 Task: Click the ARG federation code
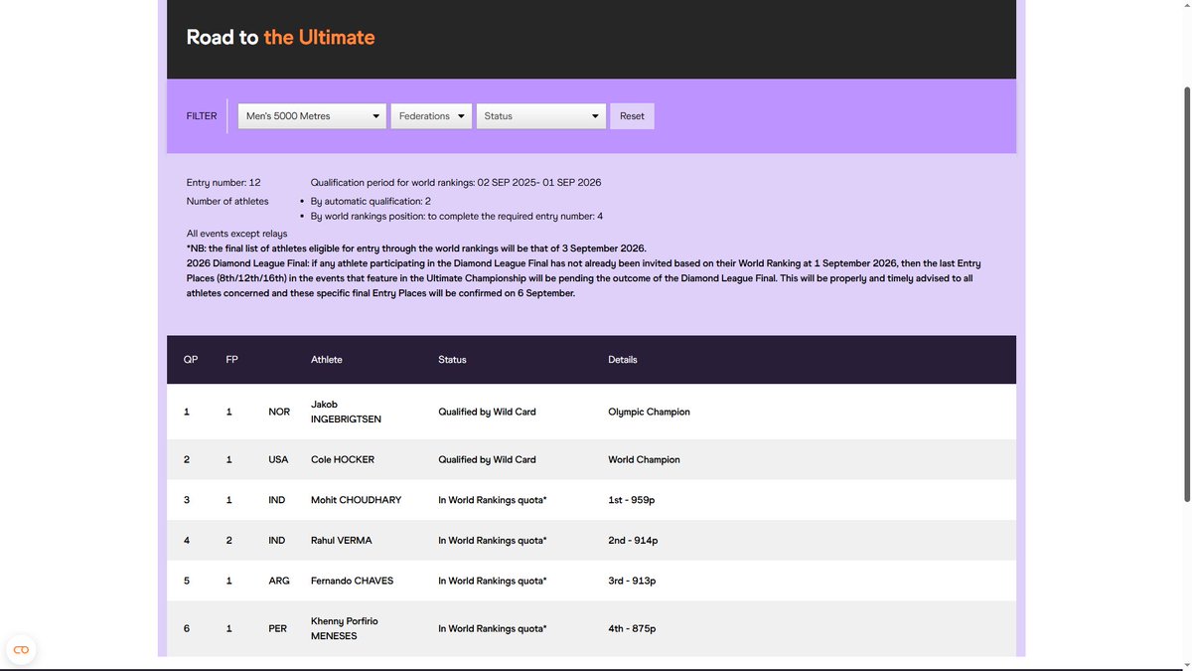click(x=278, y=581)
